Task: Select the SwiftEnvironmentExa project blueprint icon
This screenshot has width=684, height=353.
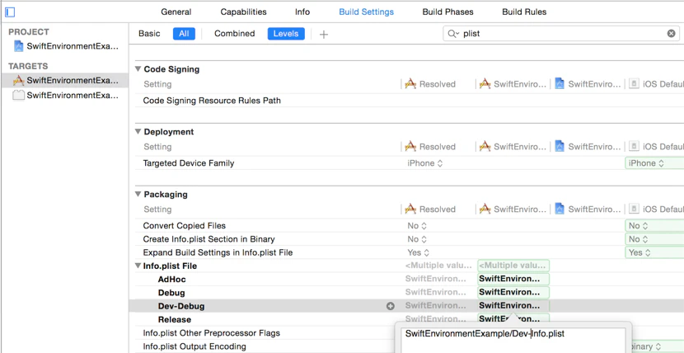Action: [x=18, y=46]
